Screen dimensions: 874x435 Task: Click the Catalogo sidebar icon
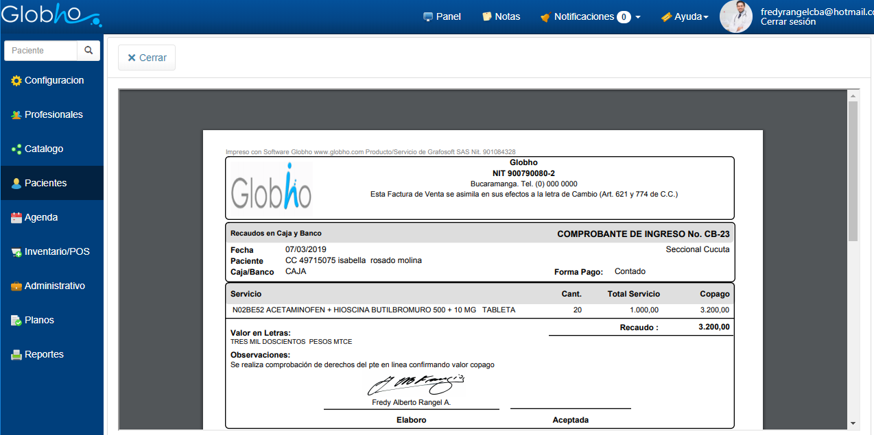pos(16,149)
